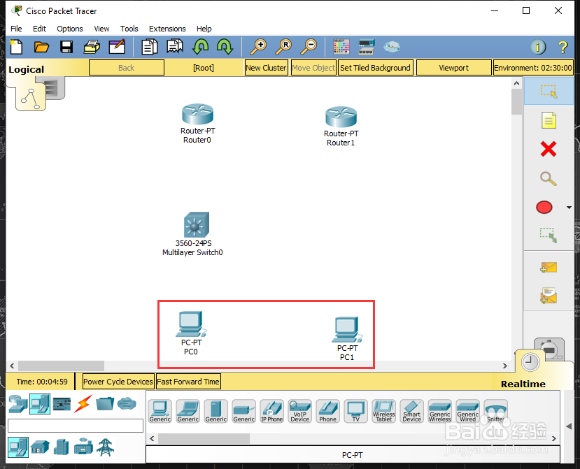Screen dimensions: 580x469
Task: Open the custom devices dialog icon
Action: coord(367,47)
